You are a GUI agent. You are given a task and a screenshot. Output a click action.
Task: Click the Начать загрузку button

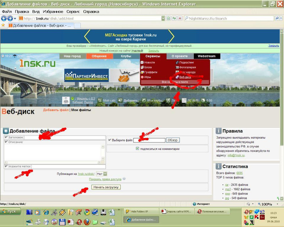pos(106,187)
